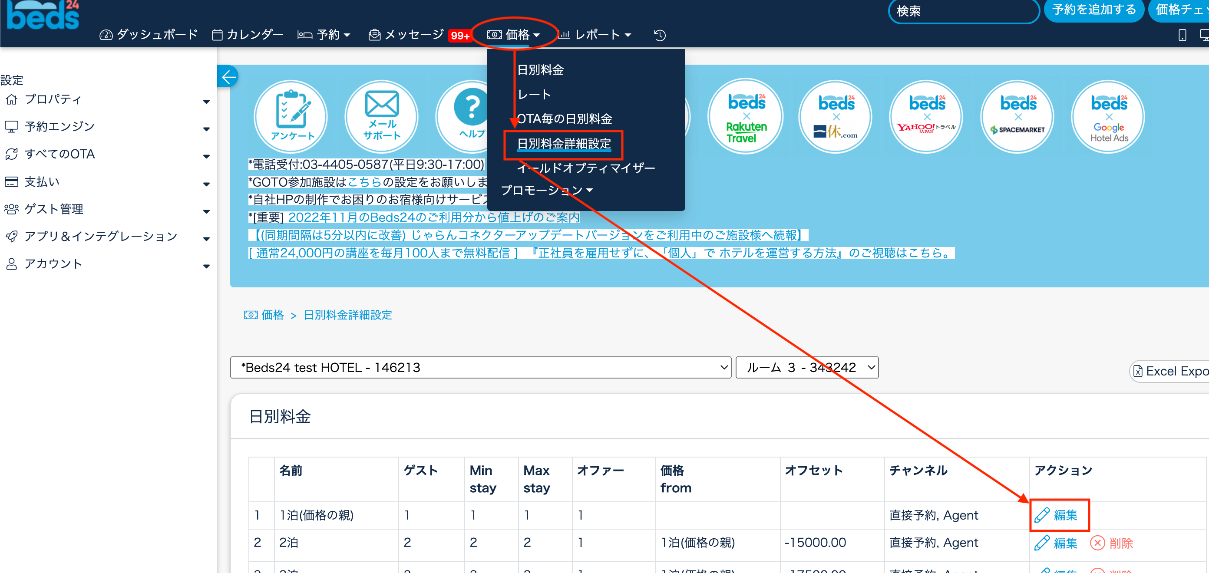Open the Beds24 test HOTEL property dropdown
The image size is (1209, 573).
tap(480, 367)
